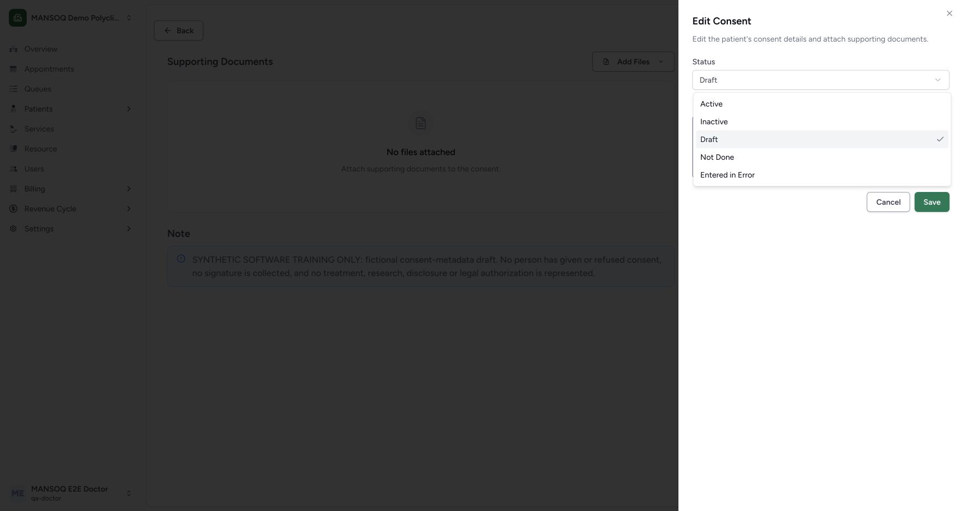The width and height of the screenshot is (960, 511).
Task: Open the MANSOQ Demo Polyclinic switcher
Action: [x=71, y=18]
